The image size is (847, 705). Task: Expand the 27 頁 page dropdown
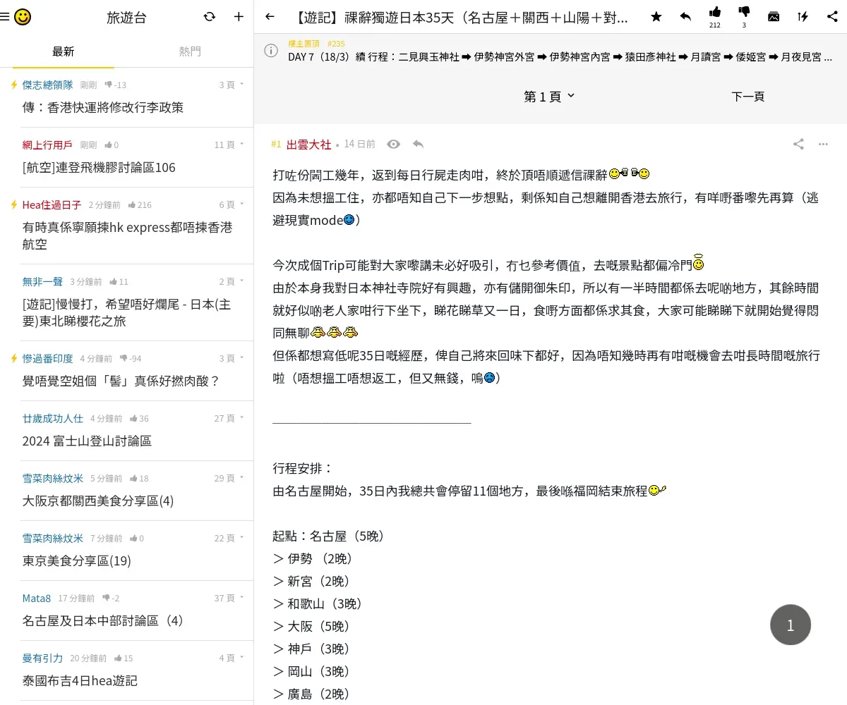[x=229, y=418]
